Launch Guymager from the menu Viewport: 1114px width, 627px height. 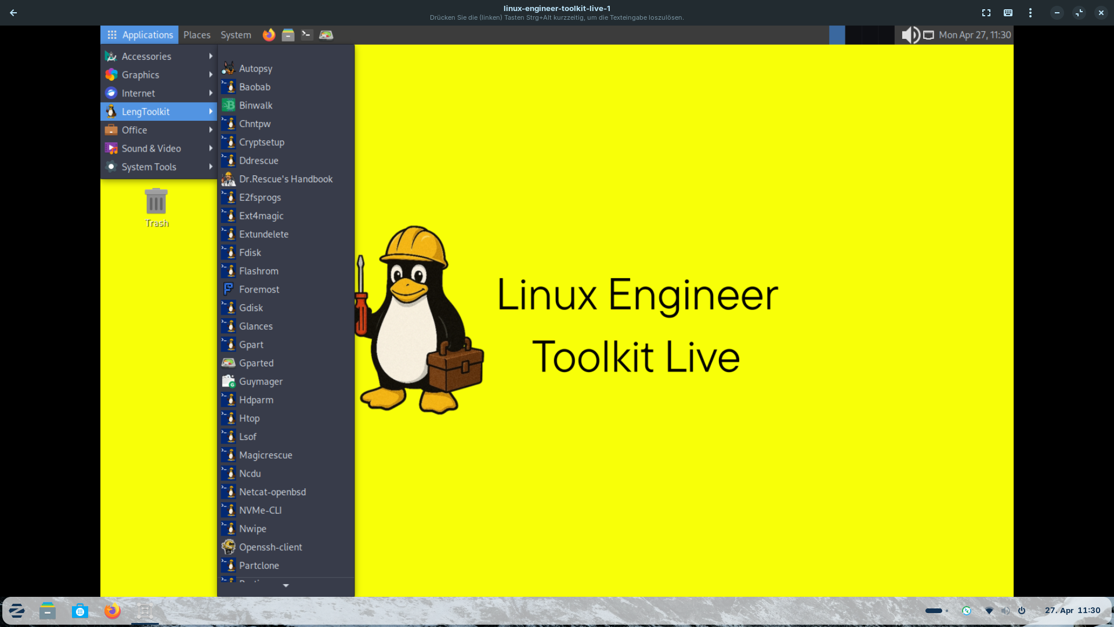261,381
